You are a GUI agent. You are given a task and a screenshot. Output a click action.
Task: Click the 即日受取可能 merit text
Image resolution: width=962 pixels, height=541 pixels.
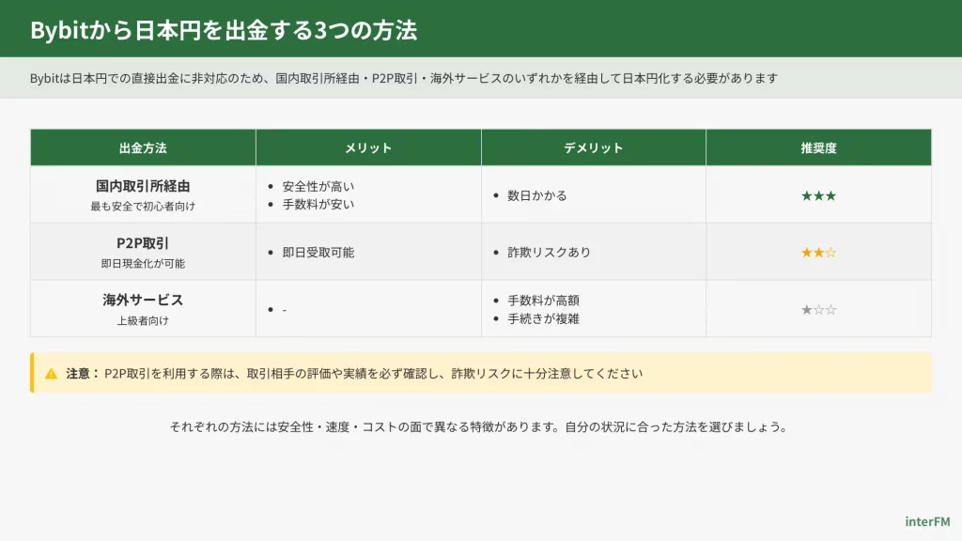pyautogui.click(x=318, y=252)
